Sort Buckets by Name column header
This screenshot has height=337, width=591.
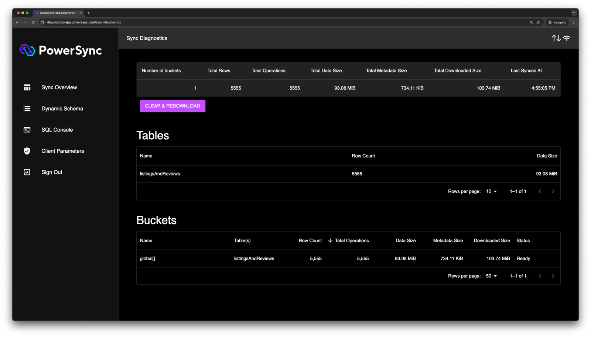click(146, 240)
